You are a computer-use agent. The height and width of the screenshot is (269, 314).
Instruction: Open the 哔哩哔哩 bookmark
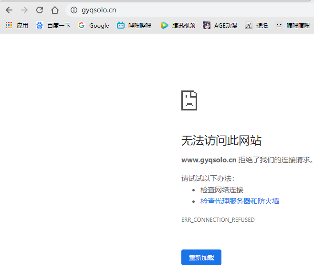[x=134, y=25]
